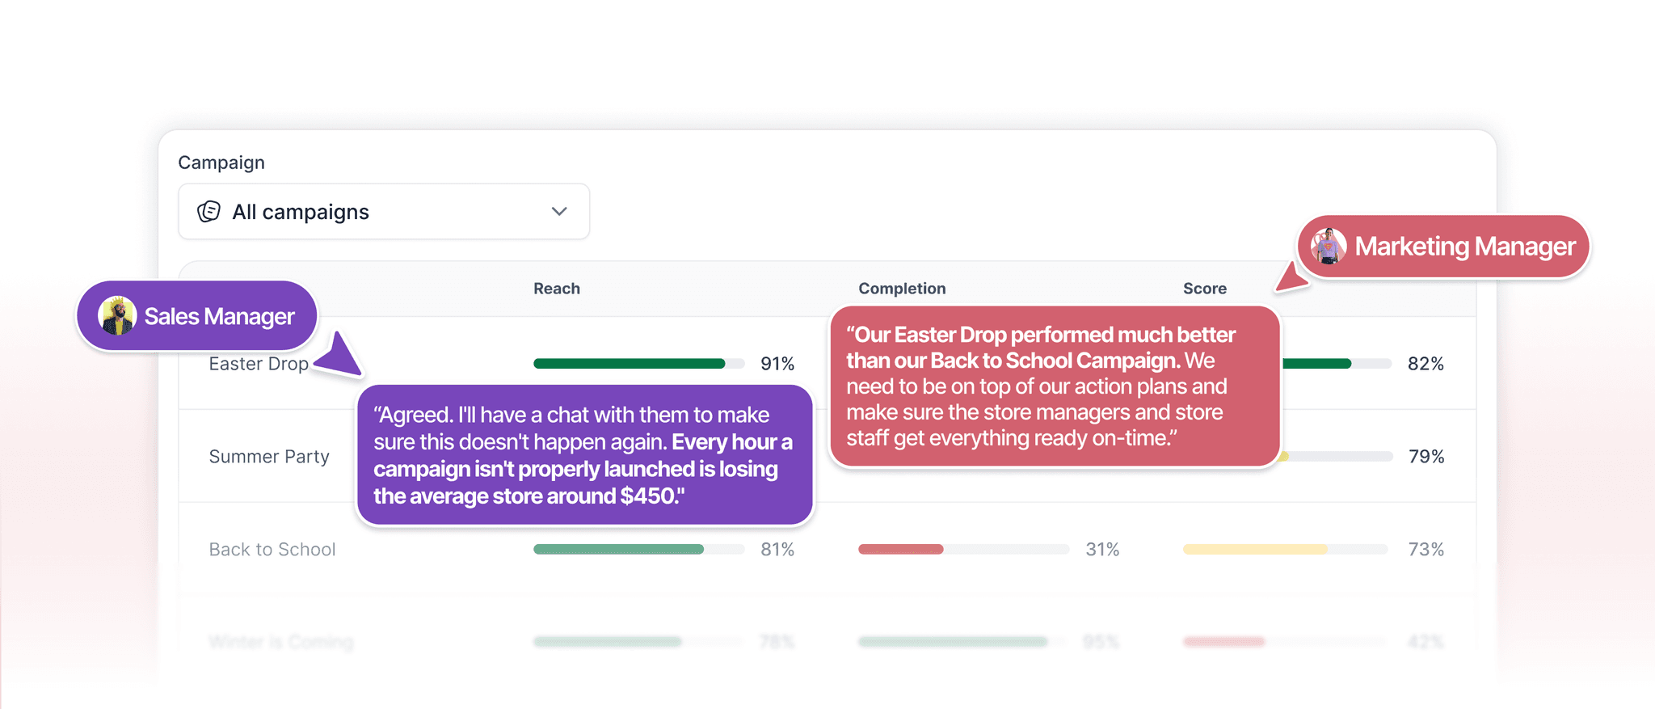The height and width of the screenshot is (709, 1655).
Task: Open the All campaigns selector
Action: (x=383, y=212)
